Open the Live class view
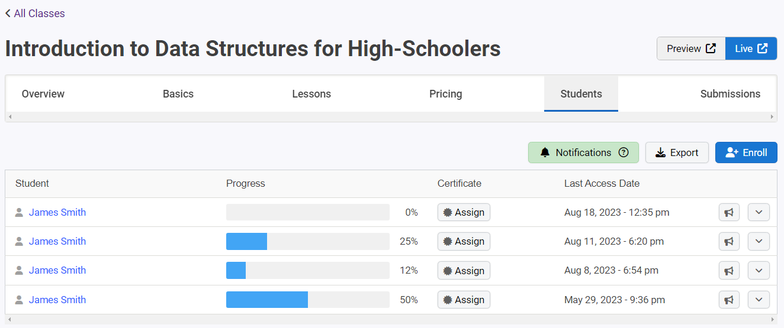 tap(751, 48)
